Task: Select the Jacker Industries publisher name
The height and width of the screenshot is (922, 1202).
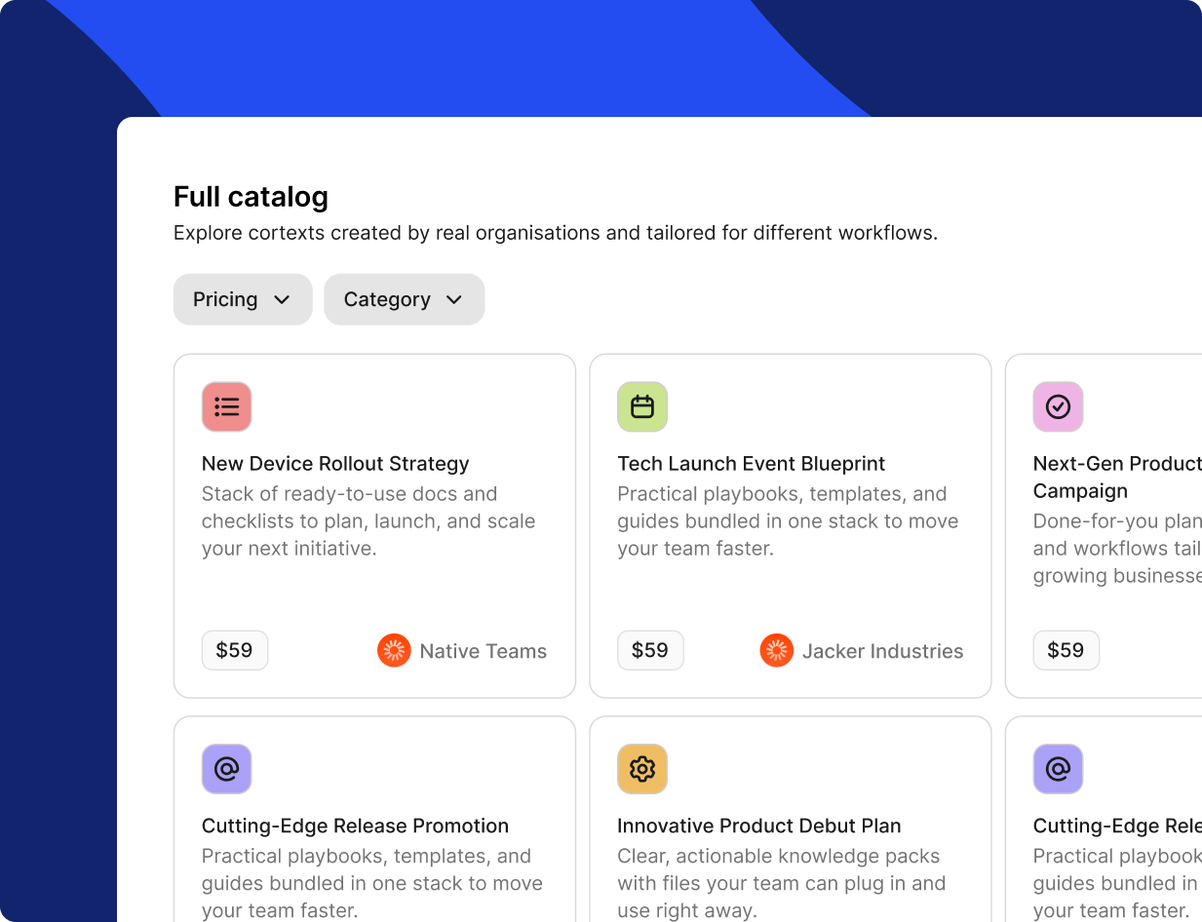Action: tap(882, 651)
